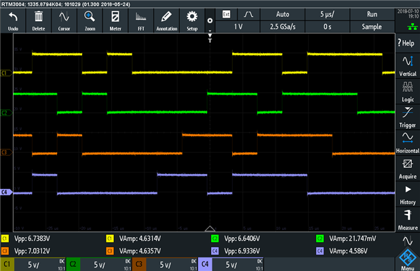Image resolution: width=420 pixels, height=271 pixels.
Task: Change the Sample acquisition mode
Action: tap(372, 26)
